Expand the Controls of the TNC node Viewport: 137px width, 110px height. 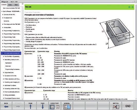(3, 15)
